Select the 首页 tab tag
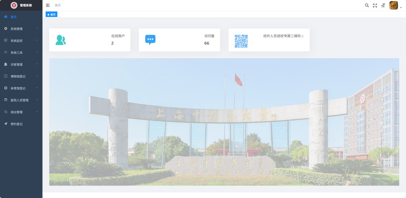Image resolution: width=406 pixels, height=198 pixels. [51, 14]
